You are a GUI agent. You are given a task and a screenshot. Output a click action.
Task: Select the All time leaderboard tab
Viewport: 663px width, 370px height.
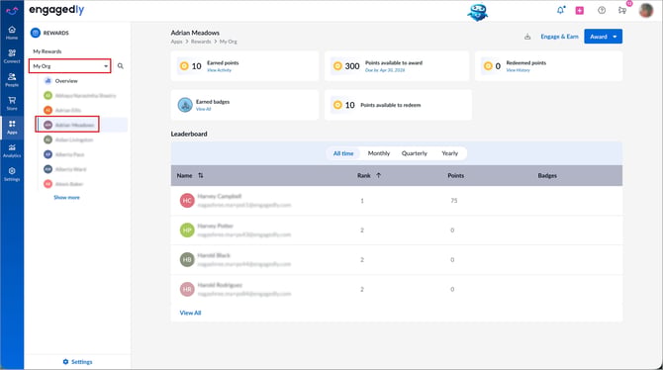[x=343, y=153]
